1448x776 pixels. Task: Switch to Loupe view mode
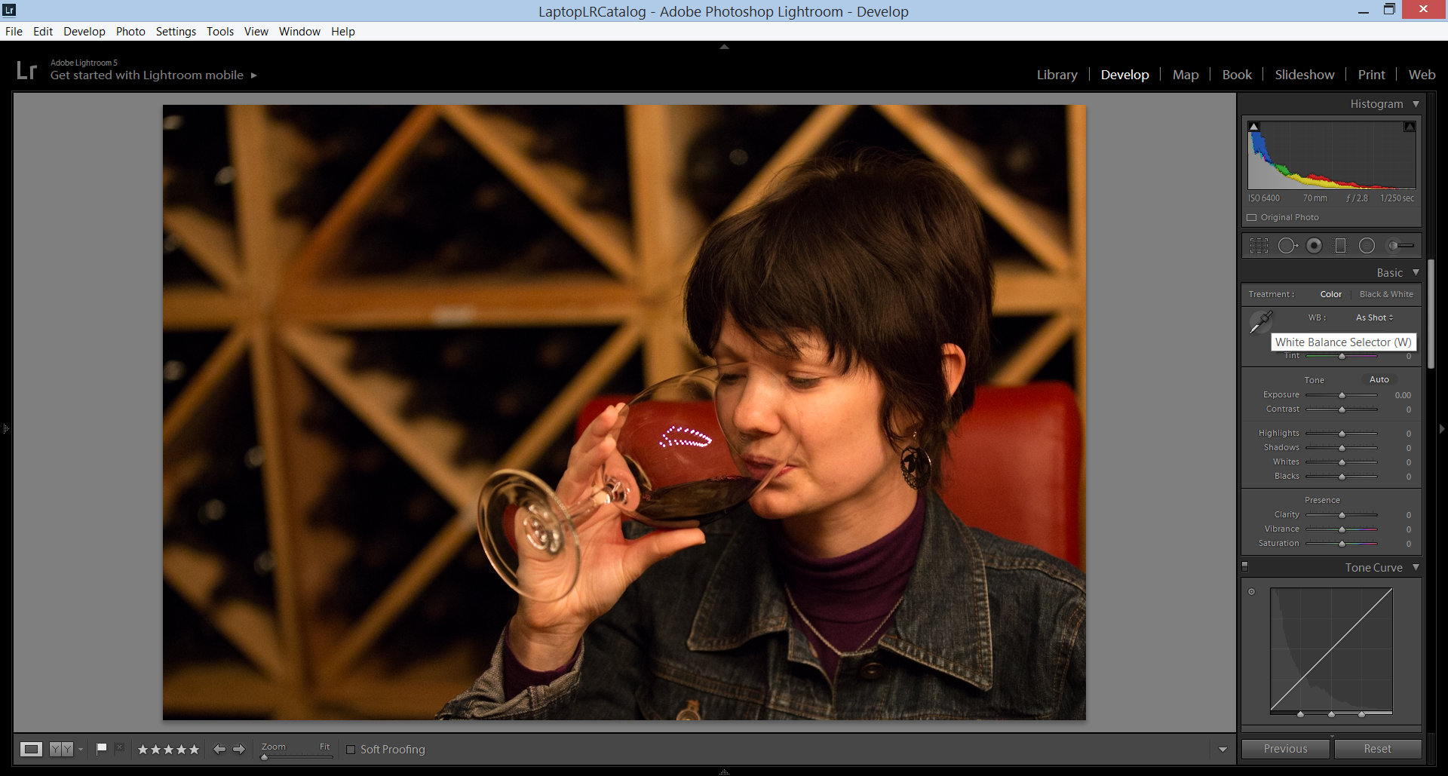[x=31, y=749]
